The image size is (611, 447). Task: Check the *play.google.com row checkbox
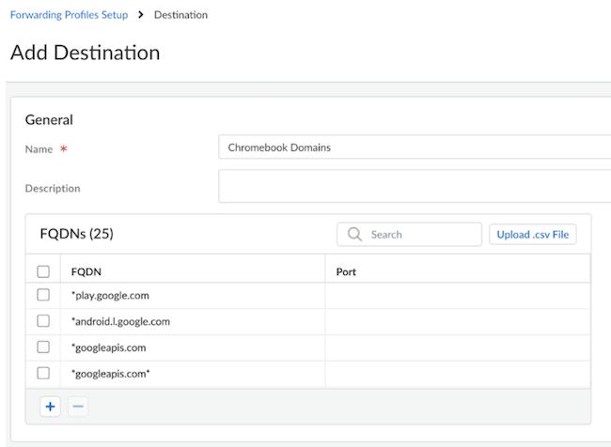point(43,296)
